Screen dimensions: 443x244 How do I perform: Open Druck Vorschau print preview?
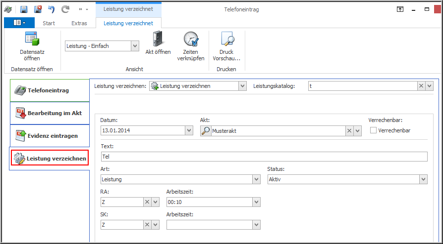[x=226, y=46]
